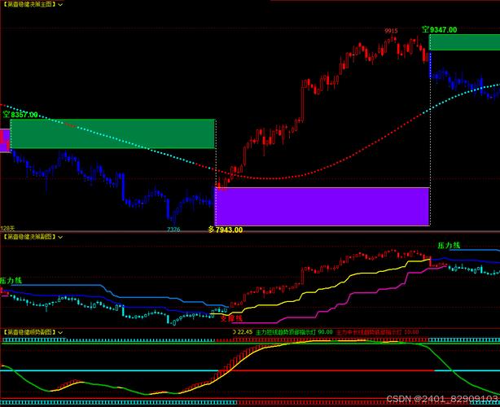Click the large purple long-position zone
Screen dimensions: 500x407
(x=322, y=206)
